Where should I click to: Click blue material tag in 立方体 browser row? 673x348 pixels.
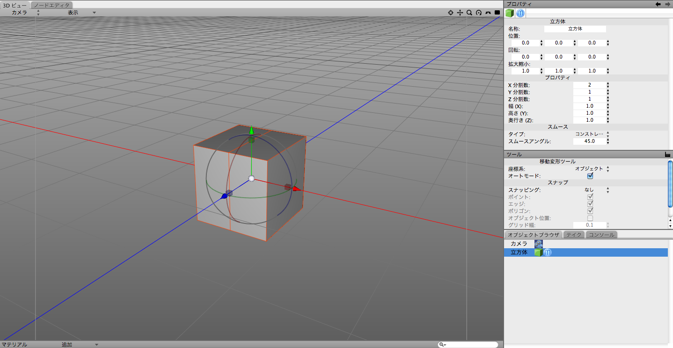(x=548, y=252)
